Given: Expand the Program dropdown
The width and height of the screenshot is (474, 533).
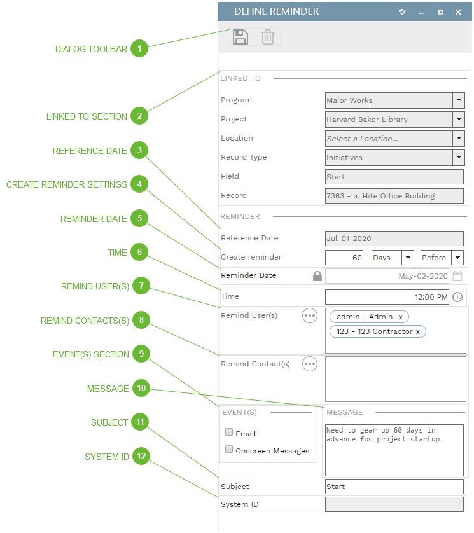Looking at the screenshot, I should [x=458, y=100].
